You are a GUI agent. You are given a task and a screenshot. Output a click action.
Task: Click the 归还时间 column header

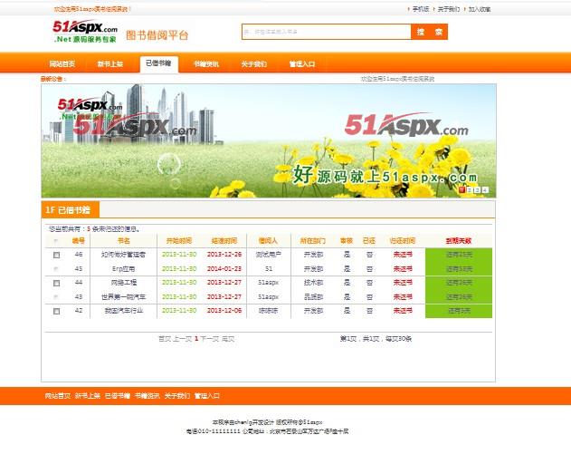[403, 240]
